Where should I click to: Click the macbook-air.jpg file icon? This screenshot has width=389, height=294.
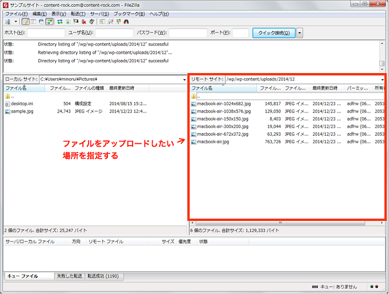194,142
